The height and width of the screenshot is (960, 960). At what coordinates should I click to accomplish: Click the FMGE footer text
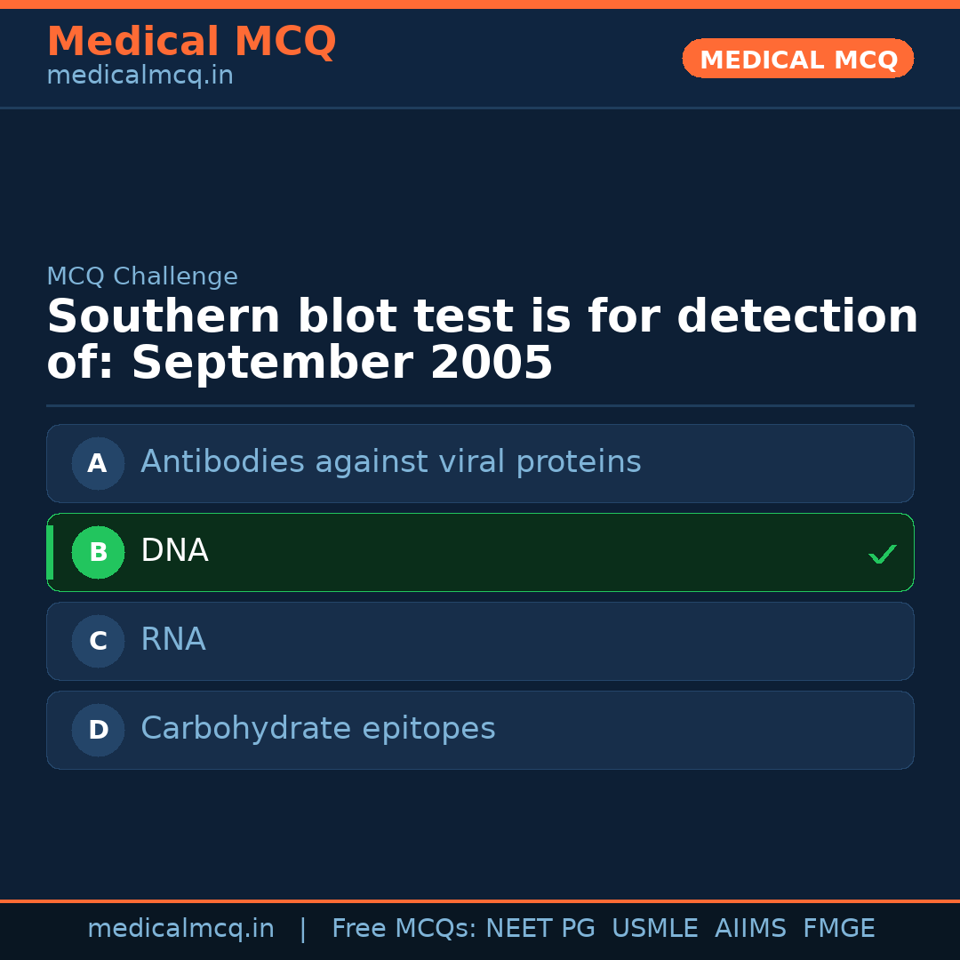(x=838, y=929)
